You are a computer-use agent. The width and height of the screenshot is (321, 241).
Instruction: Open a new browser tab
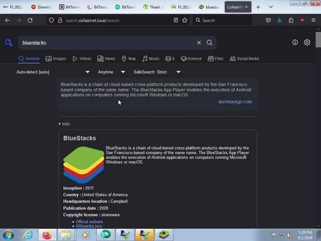coord(258,7)
